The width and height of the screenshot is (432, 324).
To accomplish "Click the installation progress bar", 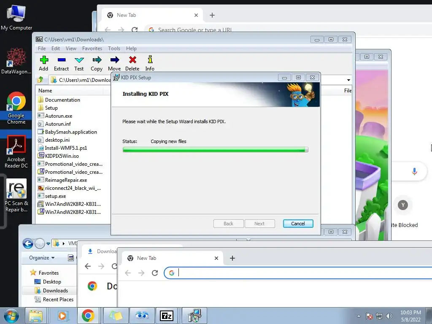I will [216, 150].
